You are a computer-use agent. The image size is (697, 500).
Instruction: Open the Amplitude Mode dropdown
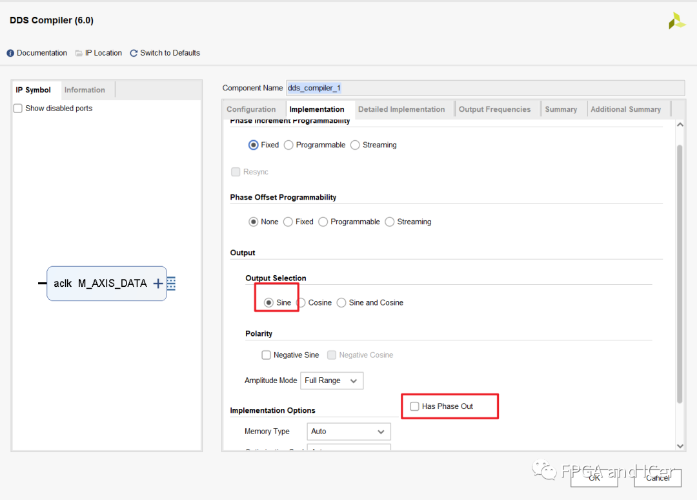coord(332,380)
